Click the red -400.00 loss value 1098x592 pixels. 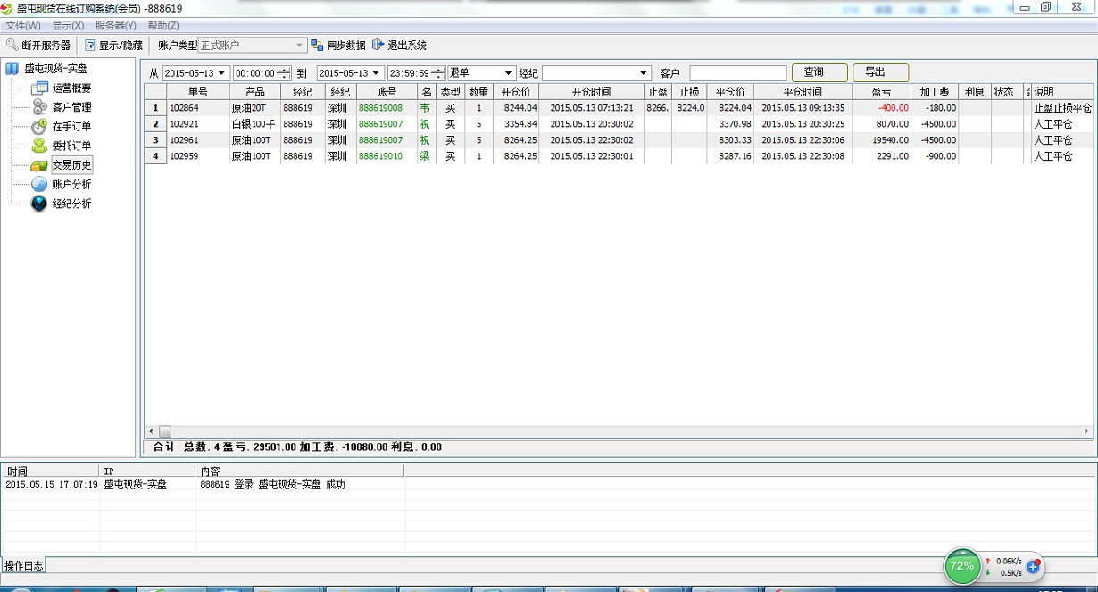point(892,108)
